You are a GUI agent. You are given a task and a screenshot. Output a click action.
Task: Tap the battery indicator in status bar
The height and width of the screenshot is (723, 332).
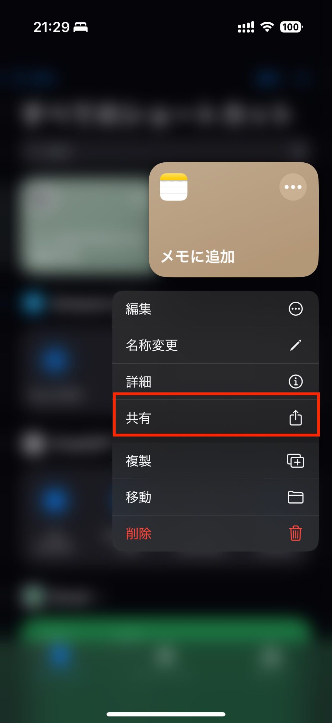click(x=291, y=27)
